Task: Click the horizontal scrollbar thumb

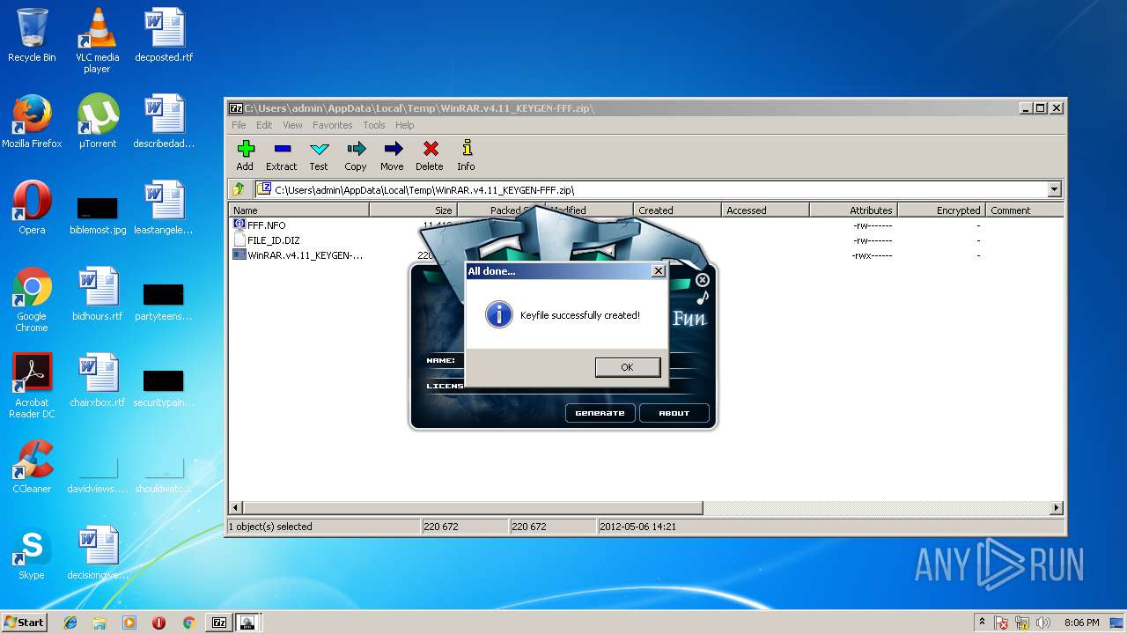Action: (472, 508)
